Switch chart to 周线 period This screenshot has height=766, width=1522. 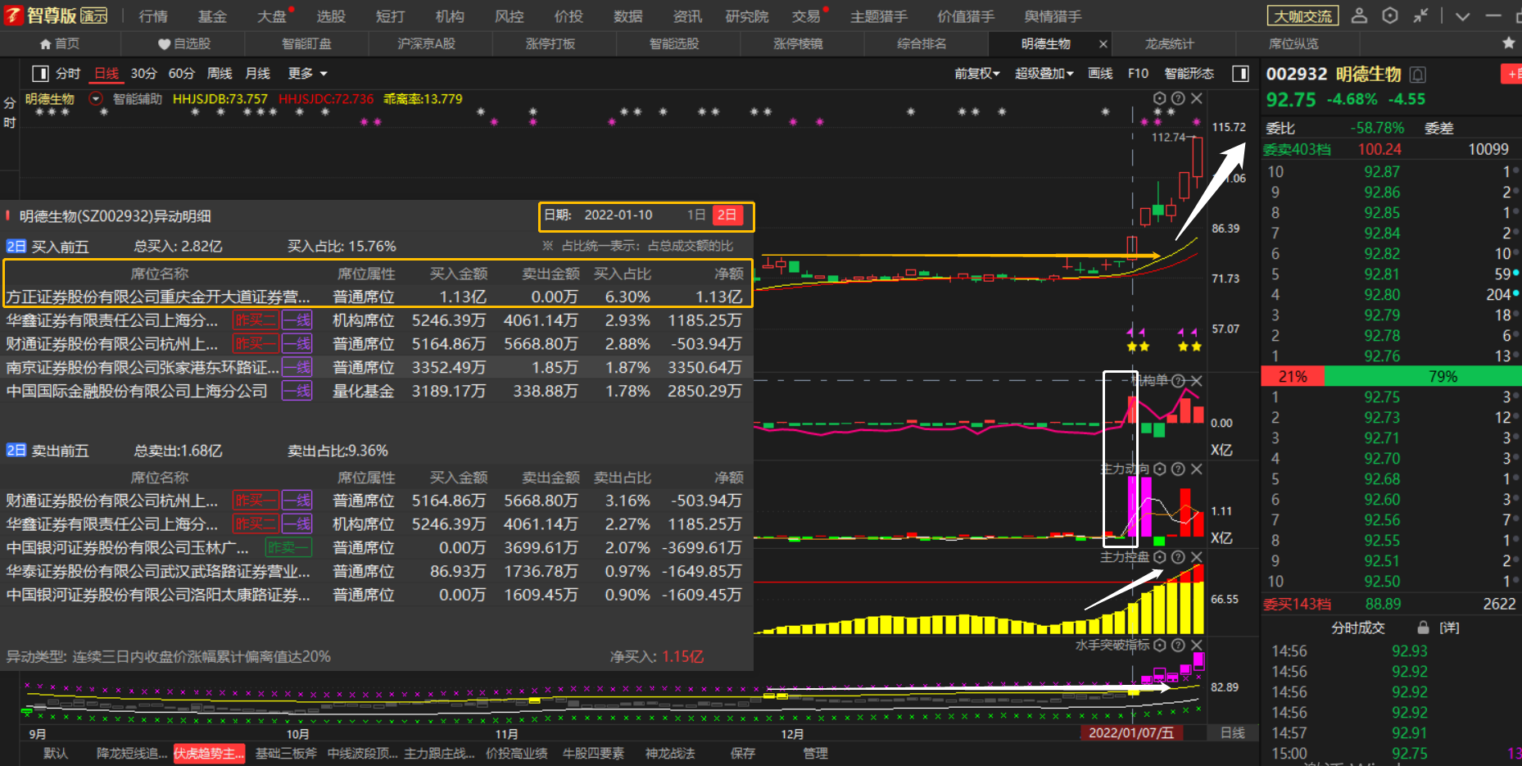[220, 74]
